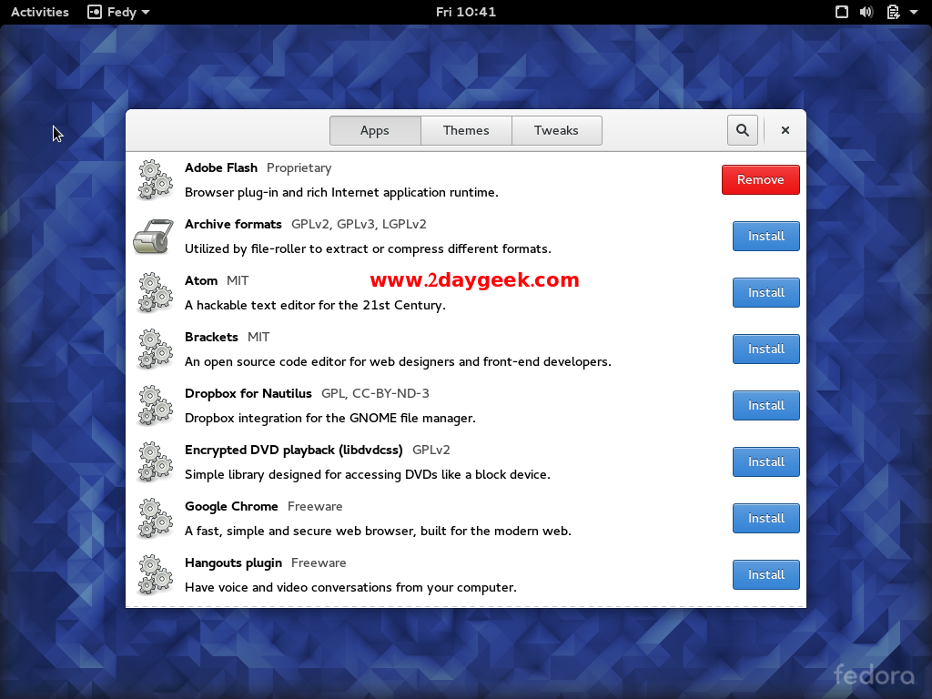Select the Dropbox for Nautilus title
This screenshot has height=699, width=932.
(x=248, y=393)
